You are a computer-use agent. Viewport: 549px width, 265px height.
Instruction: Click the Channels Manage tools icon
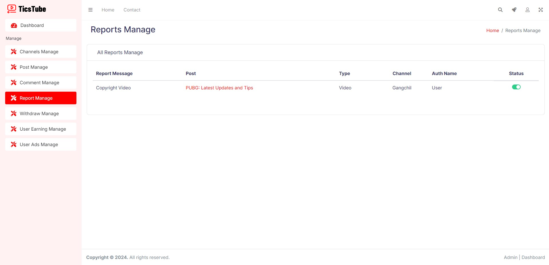13,52
